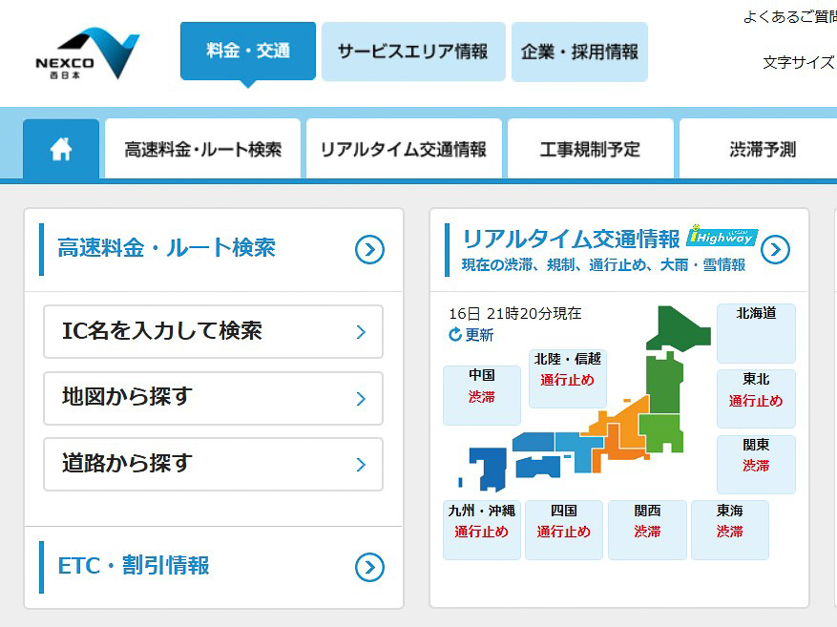The image size is (837, 627).
Task: Select the 東北 region box
Action: pyautogui.click(x=756, y=399)
